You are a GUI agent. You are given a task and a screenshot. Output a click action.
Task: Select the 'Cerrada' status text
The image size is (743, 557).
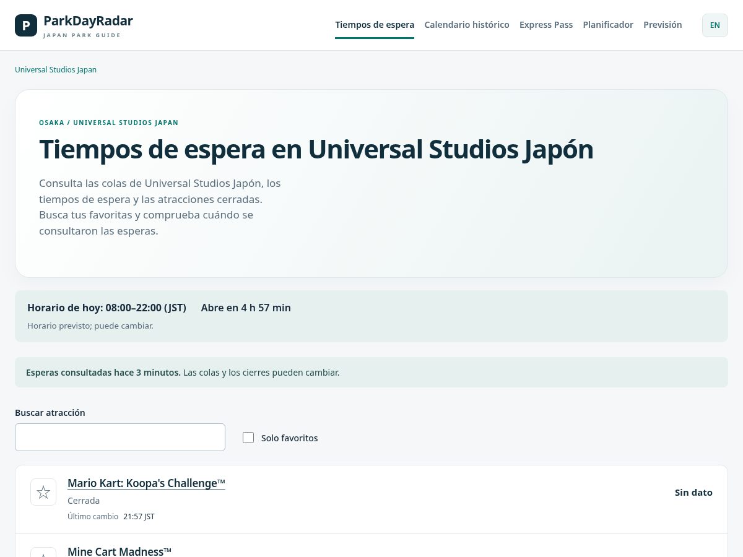pyautogui.click(x=84, y=501)
